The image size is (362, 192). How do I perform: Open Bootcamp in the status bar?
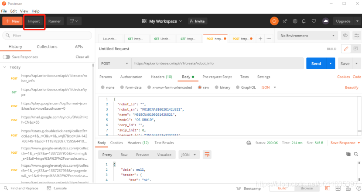(x=249, y=189)
